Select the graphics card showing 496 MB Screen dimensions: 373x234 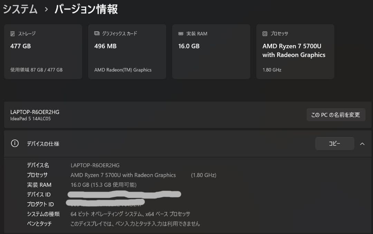pyautogui.click(x=127, y=51)
